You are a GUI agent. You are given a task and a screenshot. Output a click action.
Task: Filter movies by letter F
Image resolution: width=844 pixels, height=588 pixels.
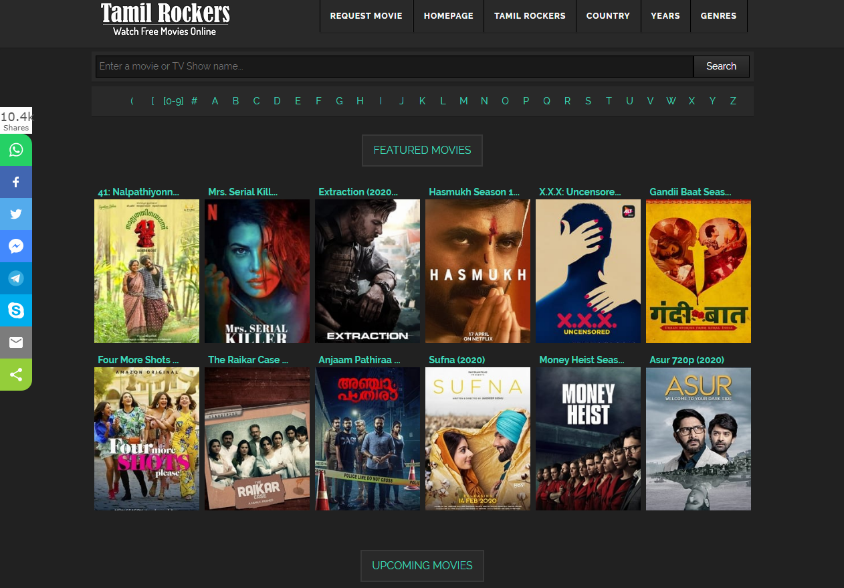pos(318,101)
